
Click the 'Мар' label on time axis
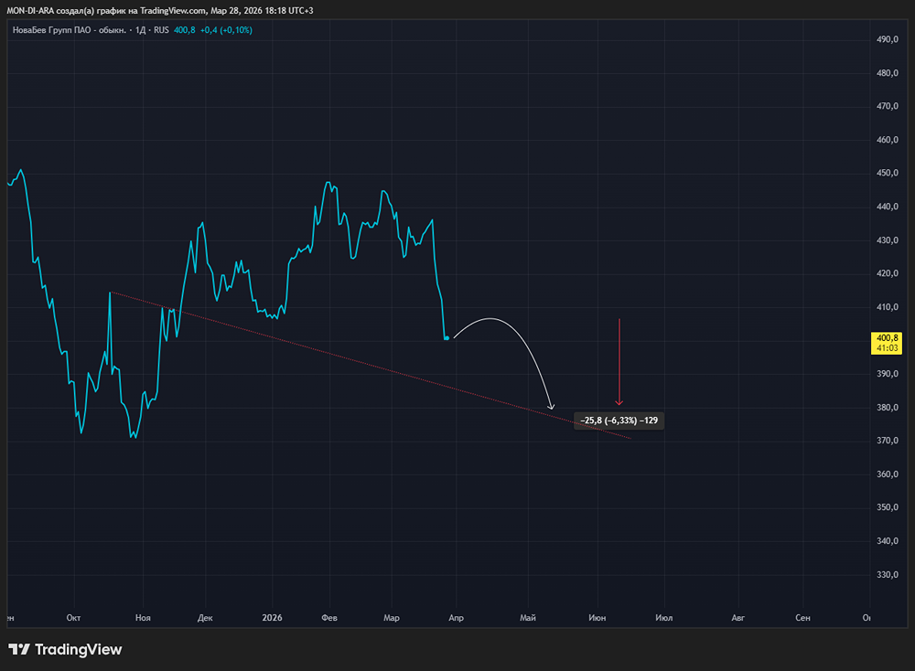click(x=392, y=618)
